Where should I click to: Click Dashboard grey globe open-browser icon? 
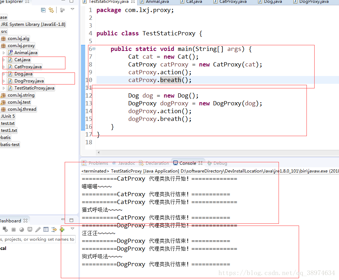tap(22, 230)
